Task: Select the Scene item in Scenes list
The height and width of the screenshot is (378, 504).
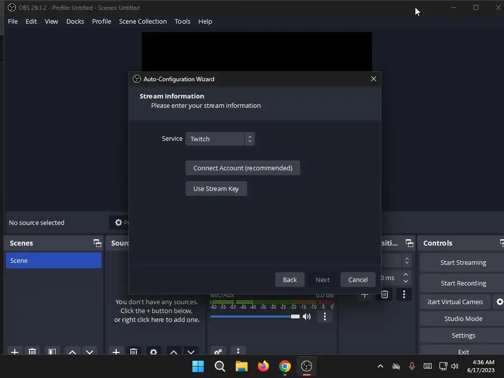Action: tap(53, 260)
